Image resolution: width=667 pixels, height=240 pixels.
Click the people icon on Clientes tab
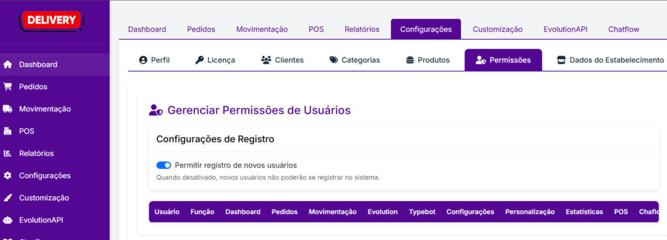(x=266, y=60)
